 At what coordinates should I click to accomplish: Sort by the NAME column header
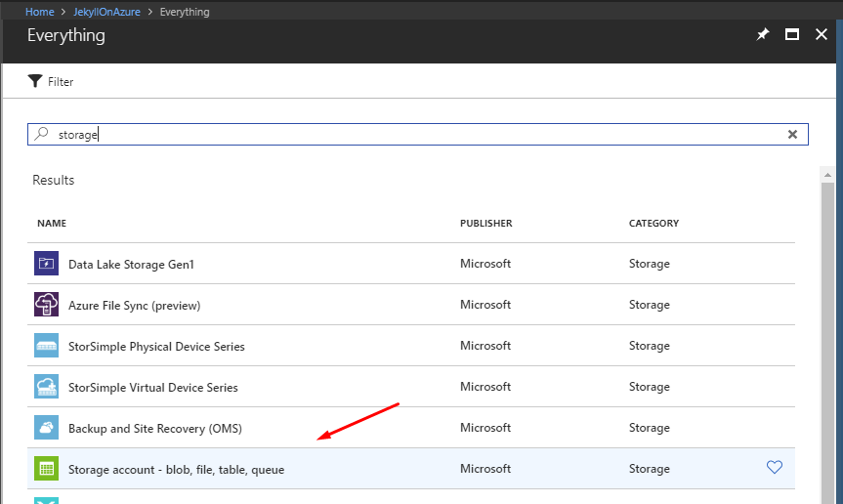[52, 223]
